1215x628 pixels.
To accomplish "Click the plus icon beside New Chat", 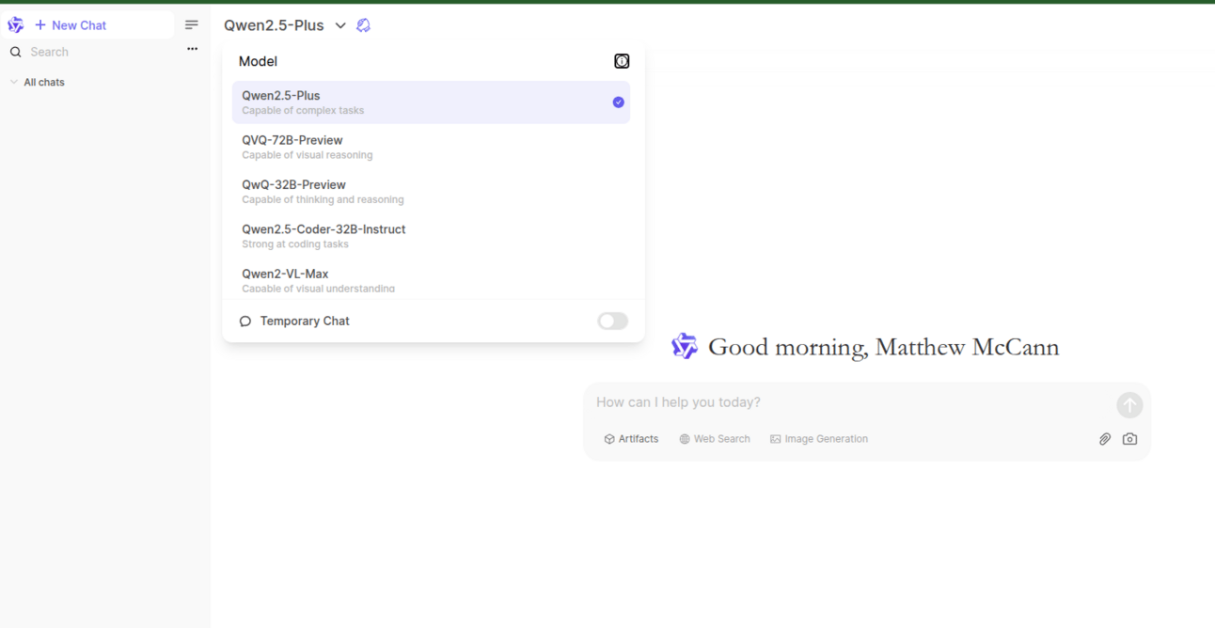I will (x=40, y=25).
